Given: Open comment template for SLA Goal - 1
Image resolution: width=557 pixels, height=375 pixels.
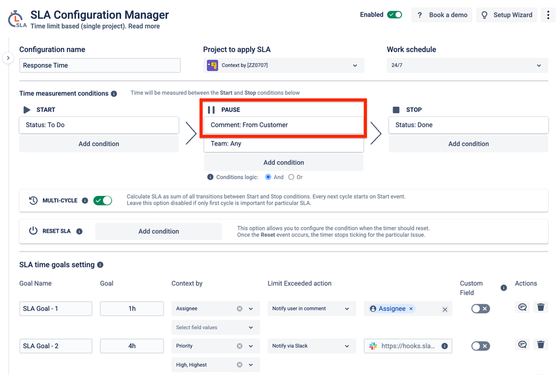Looking at the screenshot, I should coord(522,307).
